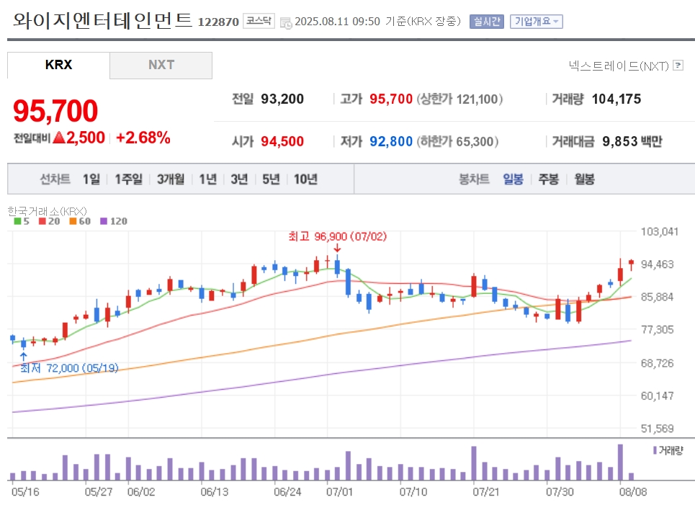Click the red up-triangle price change icon

59,138
